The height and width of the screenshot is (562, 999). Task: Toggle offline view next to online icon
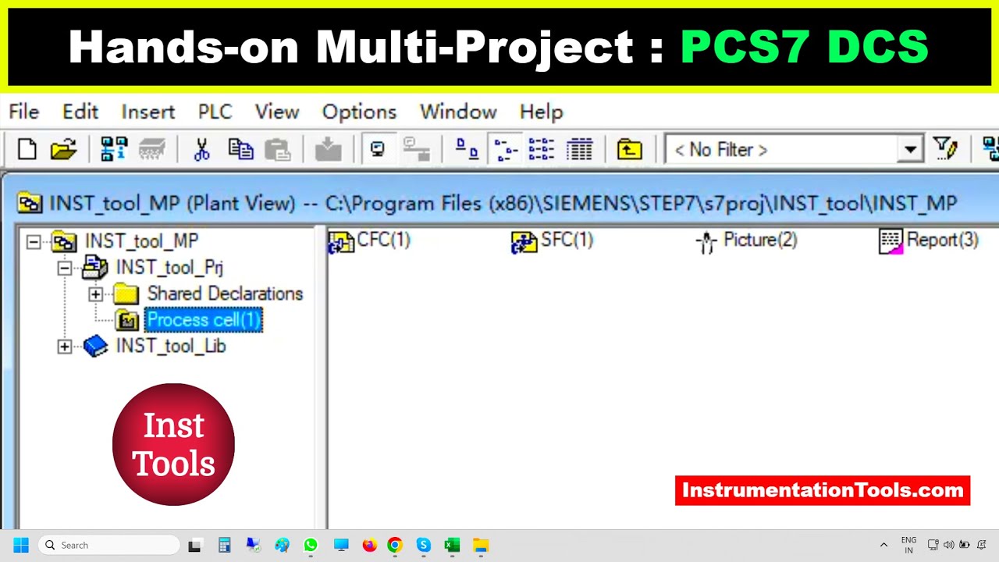417,149
